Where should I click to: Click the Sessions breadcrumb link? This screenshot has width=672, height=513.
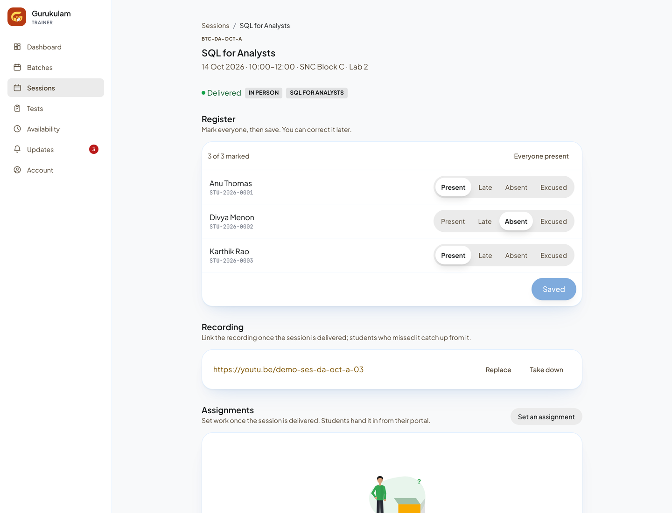tap(215, 26)
